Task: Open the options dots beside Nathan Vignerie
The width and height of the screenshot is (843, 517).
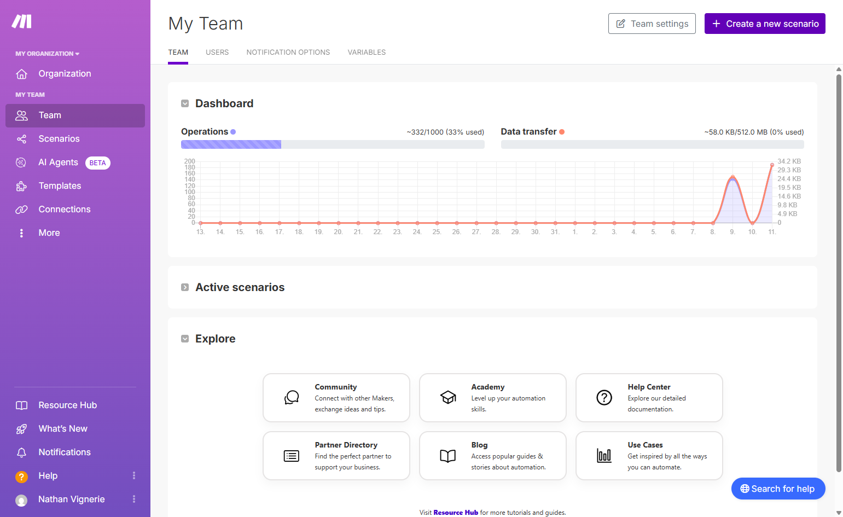Action: pos(134,499)
